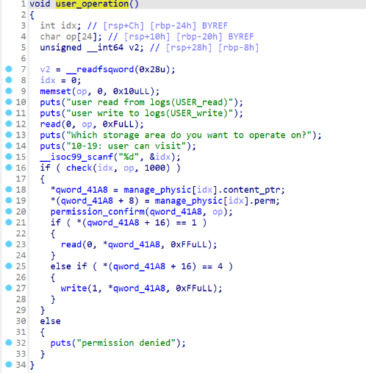This screenshot has height=373, width=366.
Task: Click [rbp-24h] BYREF comment
Action: point(189,26)
